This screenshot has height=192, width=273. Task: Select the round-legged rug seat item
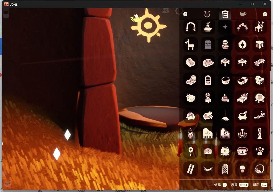pyautogui.click(x=259, y=98)
